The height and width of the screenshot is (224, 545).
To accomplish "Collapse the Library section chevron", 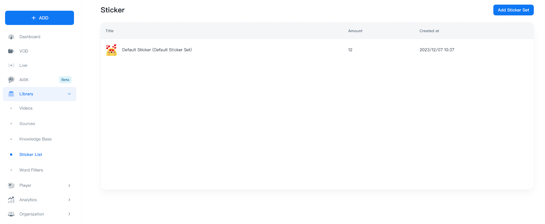I will 69,94.
